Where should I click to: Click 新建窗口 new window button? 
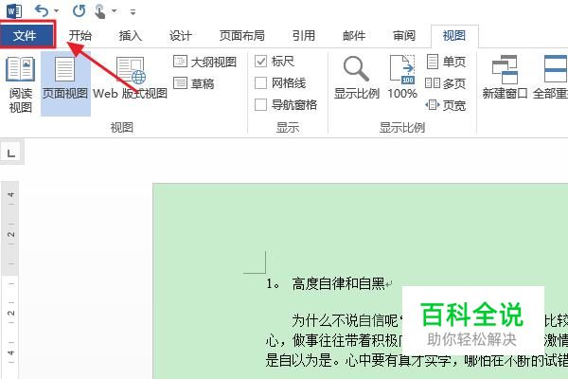pos(505,78)
